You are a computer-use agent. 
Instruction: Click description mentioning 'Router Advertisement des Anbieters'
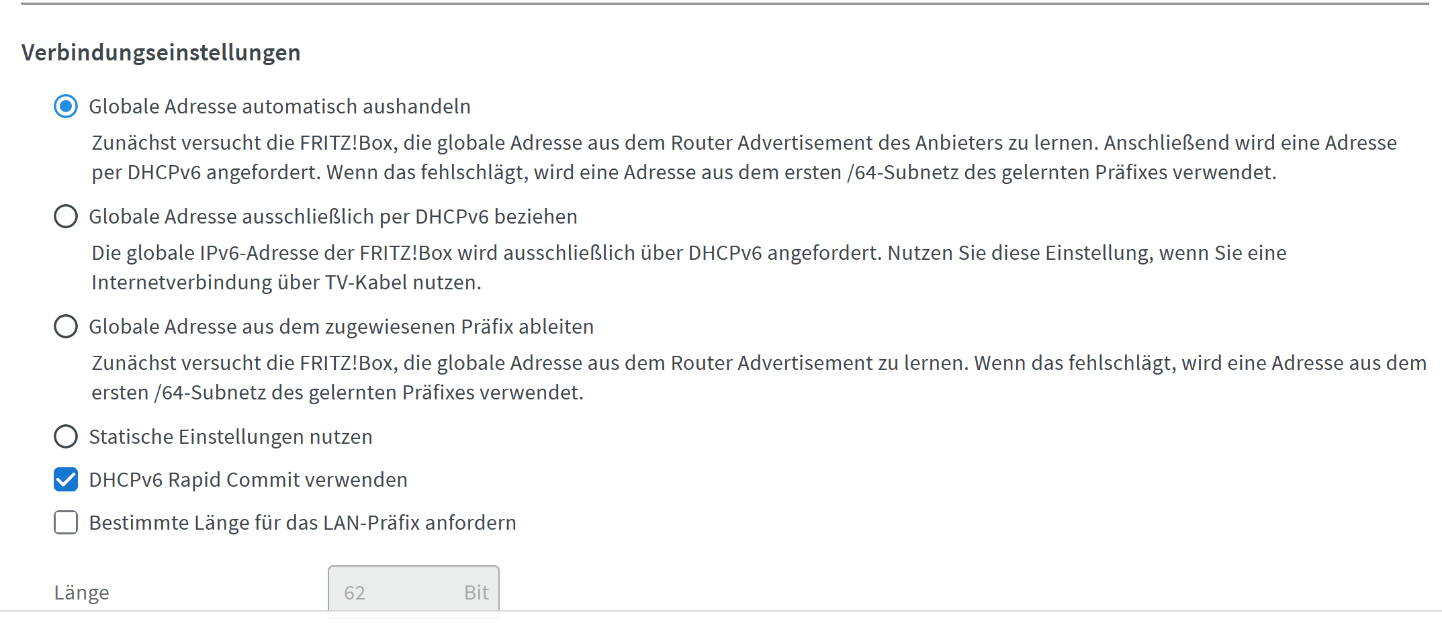pos(744,157)
